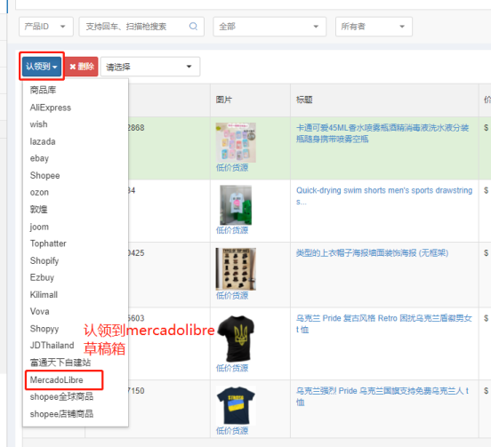Open the 请选择 dropdown
Image resolution: width=491 pixels, height=447 pixels.
[150, 67]
